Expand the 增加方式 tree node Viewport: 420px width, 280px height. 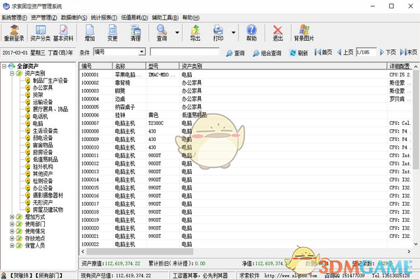coord(12,217)
